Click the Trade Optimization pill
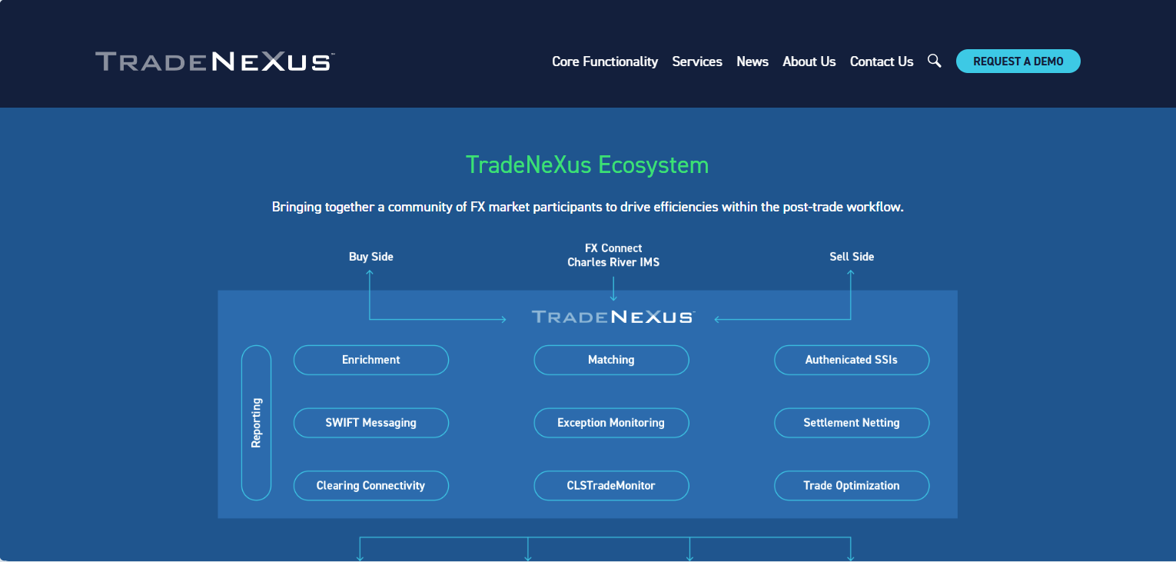Image resolution: width=1176 pixels, height=562 pixels. click(852, 486)
